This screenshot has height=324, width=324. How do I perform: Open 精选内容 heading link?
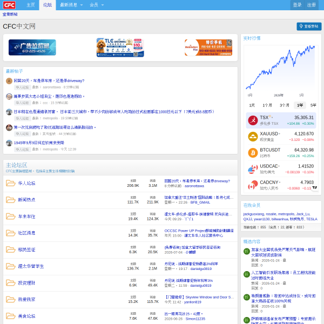[252, 241]
